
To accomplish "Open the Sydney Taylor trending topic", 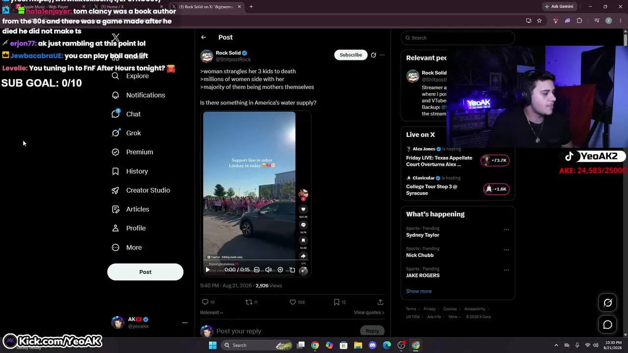I will 422,235.
